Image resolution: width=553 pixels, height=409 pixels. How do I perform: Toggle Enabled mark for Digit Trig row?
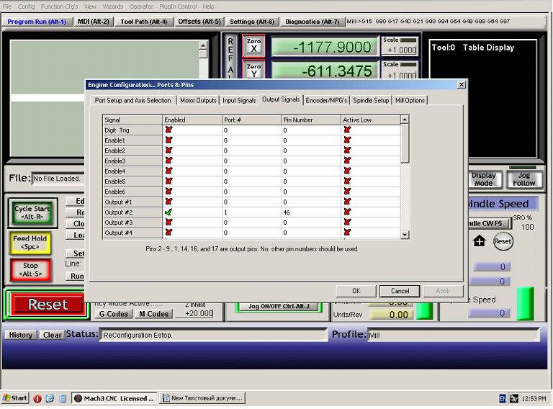[168, 130]
